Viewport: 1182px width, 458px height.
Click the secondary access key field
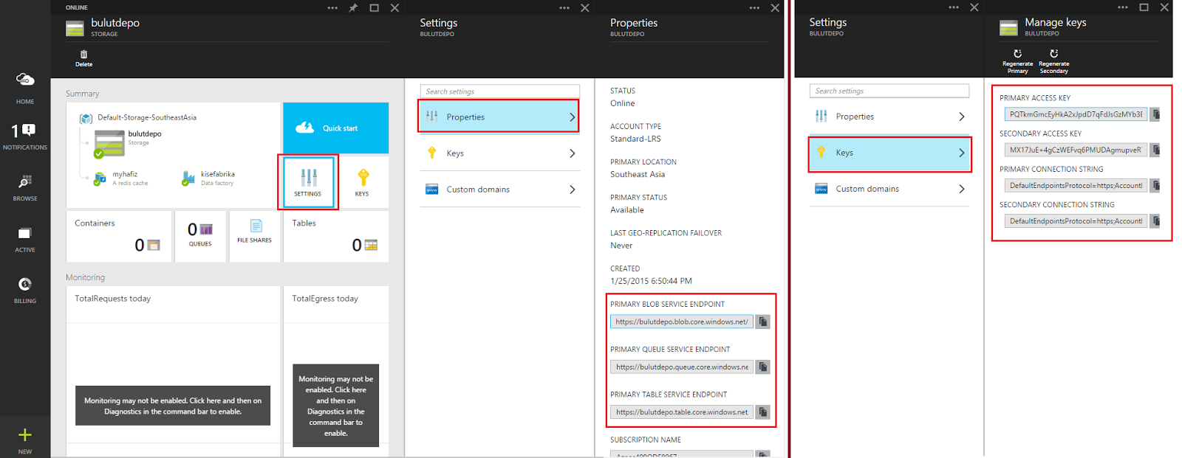tap(1076, 150)
